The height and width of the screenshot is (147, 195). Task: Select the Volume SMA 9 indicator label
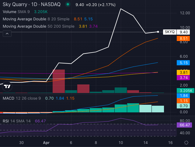(16, 12)
